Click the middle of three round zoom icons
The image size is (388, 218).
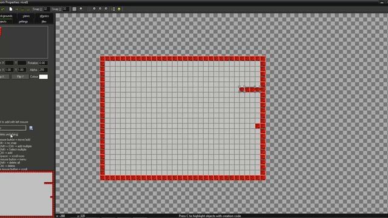coord(100,8)
